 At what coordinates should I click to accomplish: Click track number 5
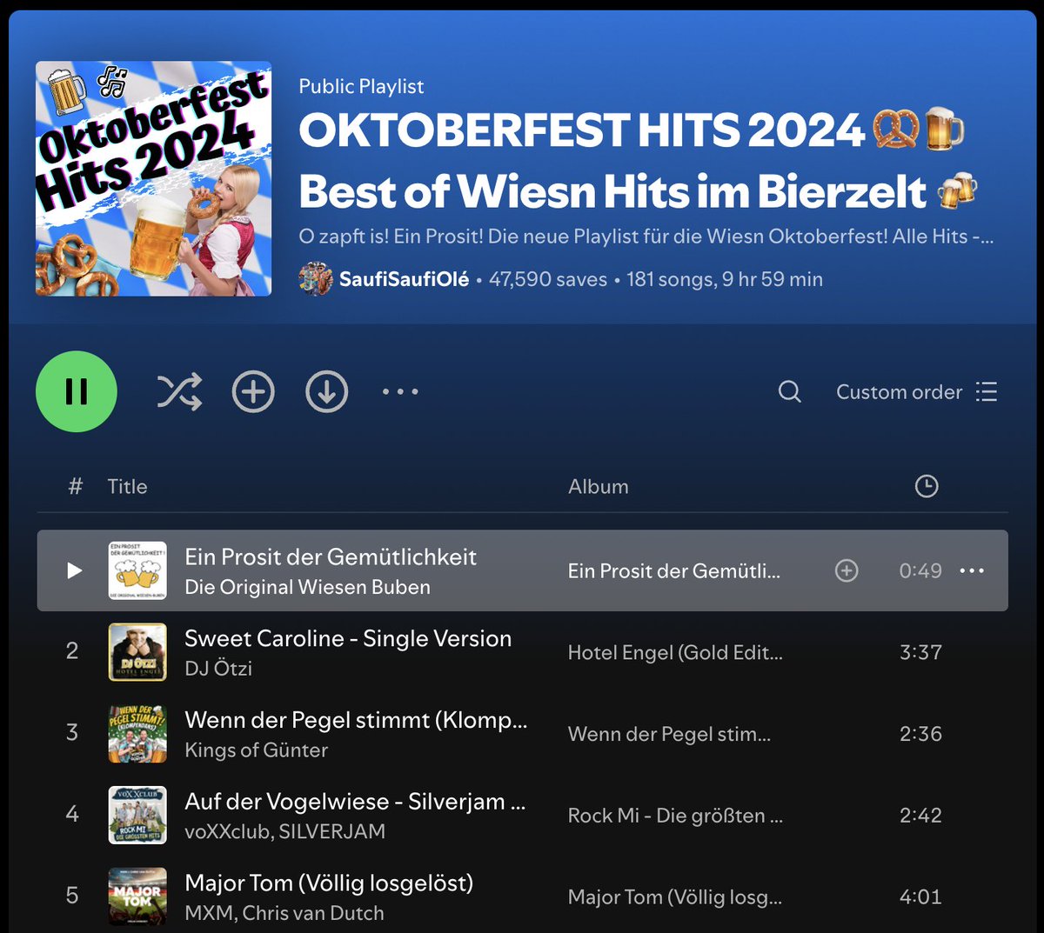pos(72,896)
